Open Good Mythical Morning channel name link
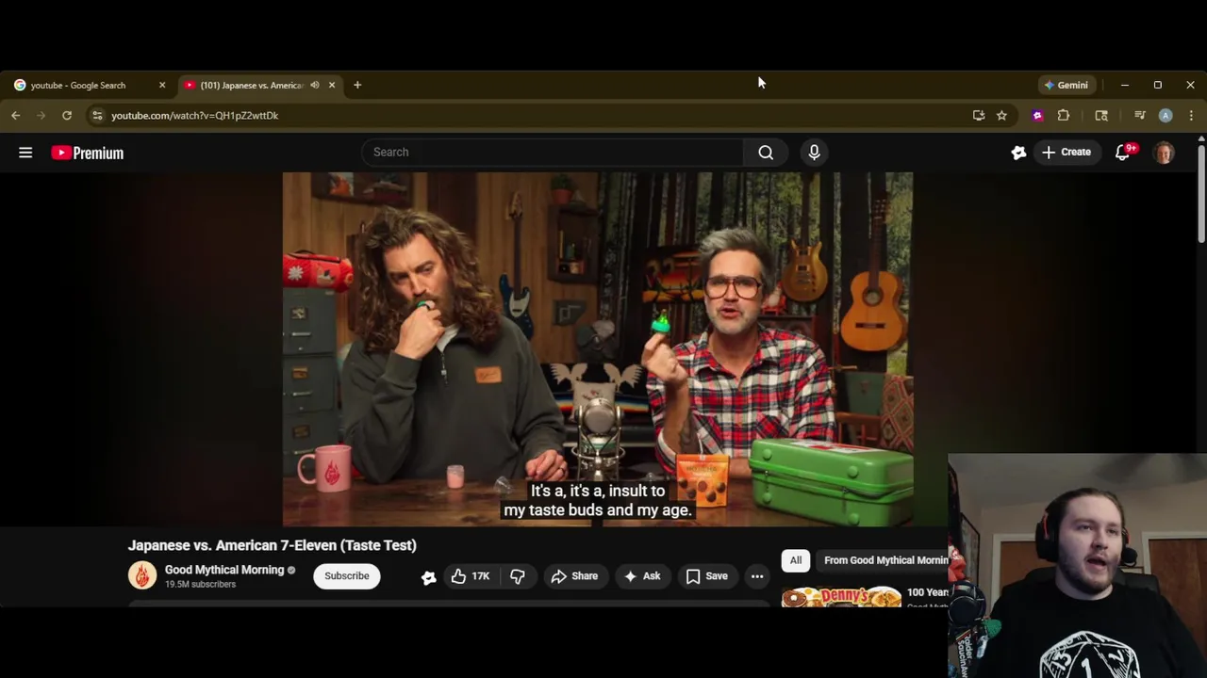Screen dimensions: 1207x678 224,570
